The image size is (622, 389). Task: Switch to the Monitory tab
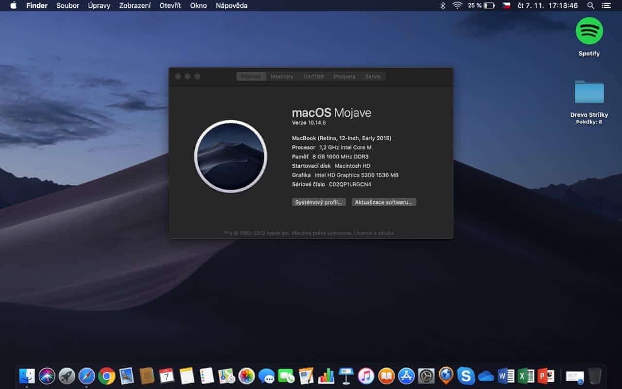(282, 76)
